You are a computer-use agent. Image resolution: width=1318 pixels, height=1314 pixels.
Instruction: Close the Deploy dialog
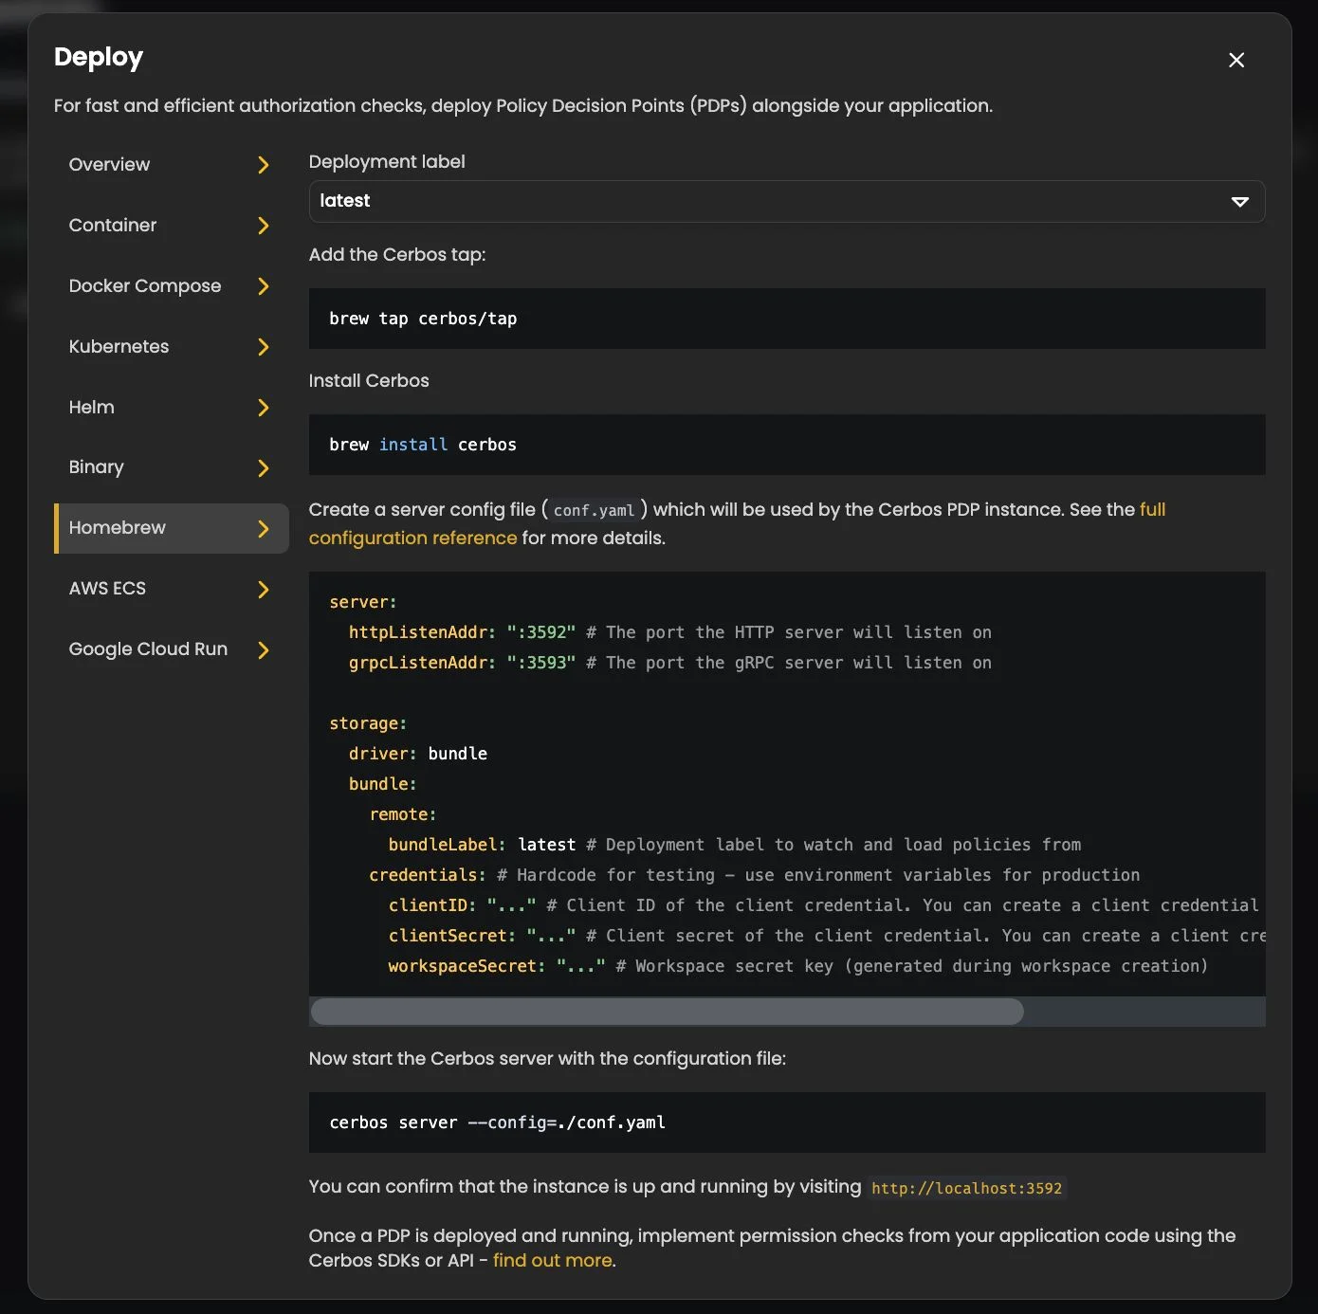[x=1236, y=60]
